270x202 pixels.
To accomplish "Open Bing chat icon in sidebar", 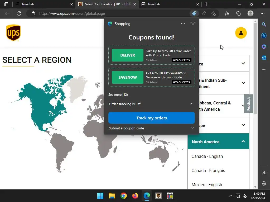I will coord(264,36).
